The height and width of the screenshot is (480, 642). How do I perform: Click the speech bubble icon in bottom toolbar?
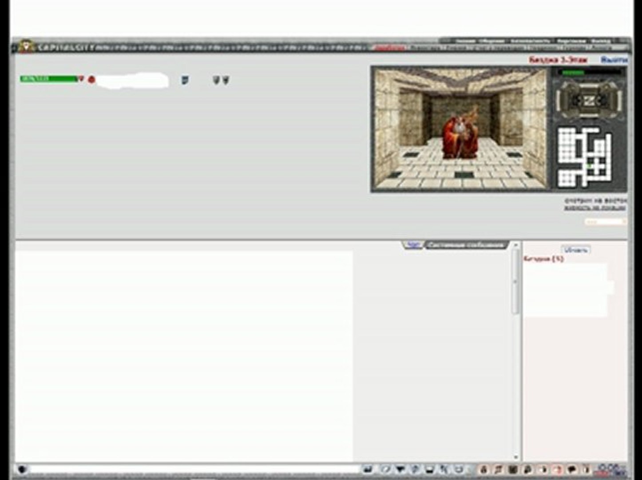point(572,470)
